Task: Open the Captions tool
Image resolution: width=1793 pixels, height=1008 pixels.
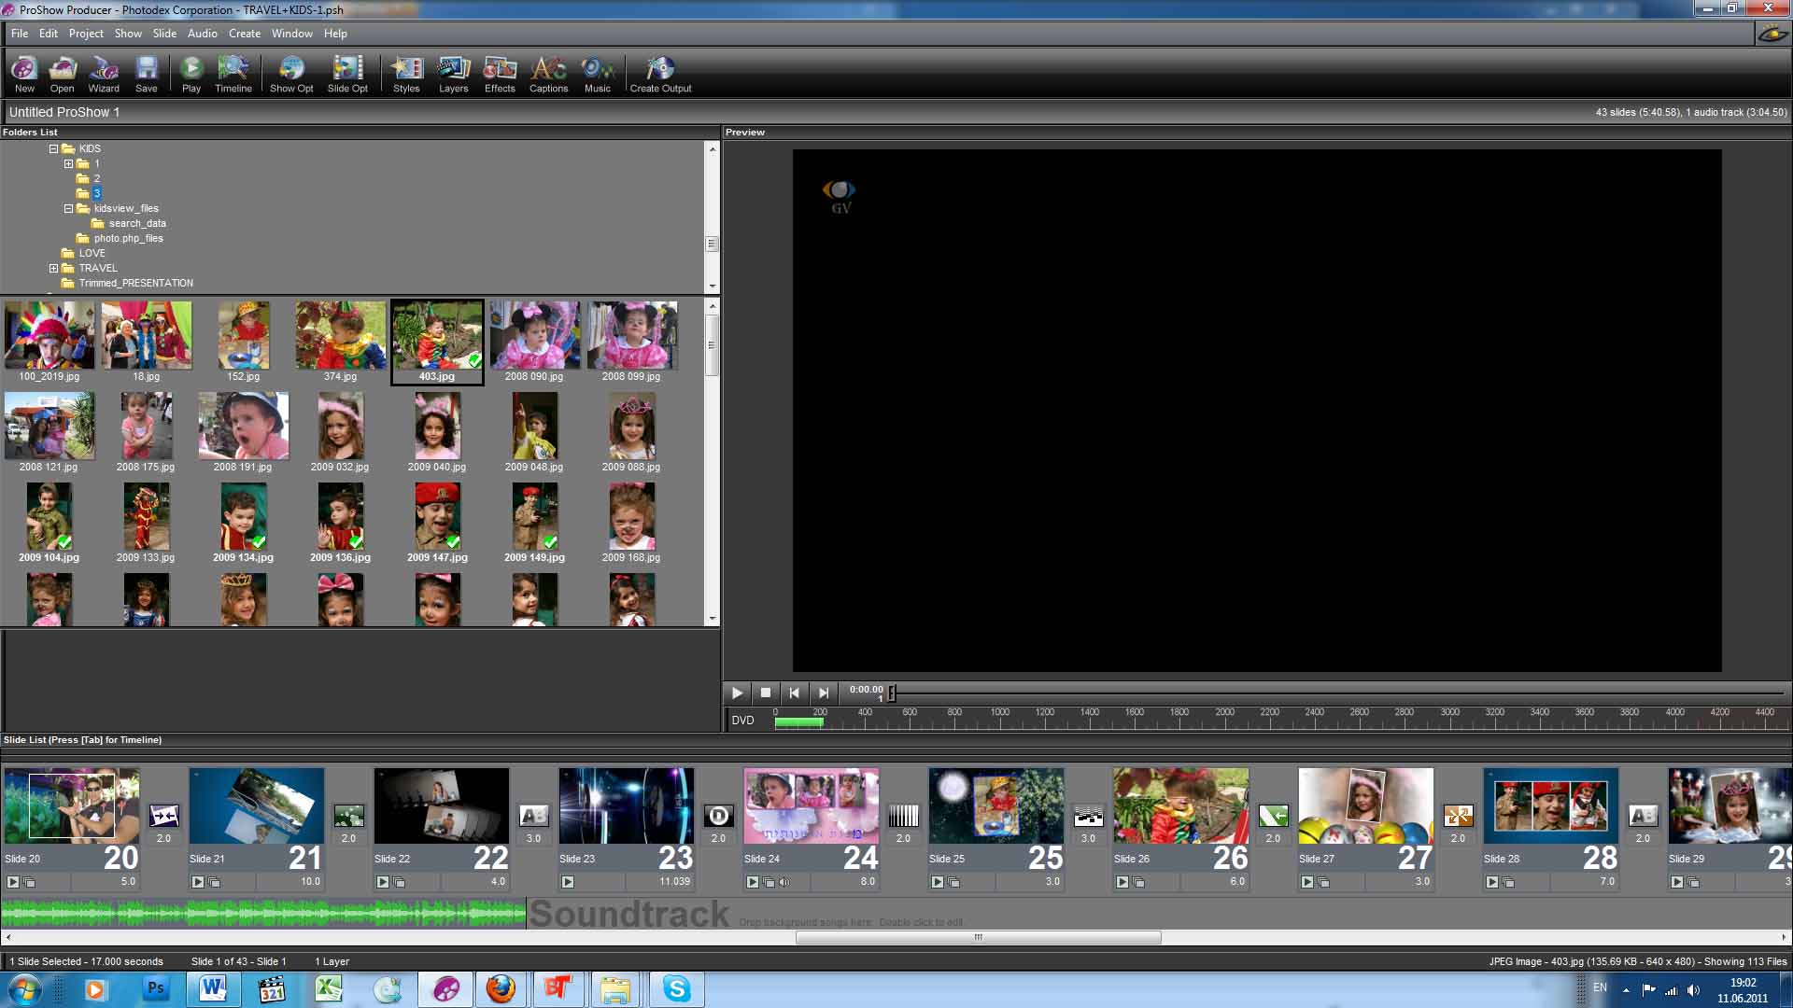Action: pos(548,74)
